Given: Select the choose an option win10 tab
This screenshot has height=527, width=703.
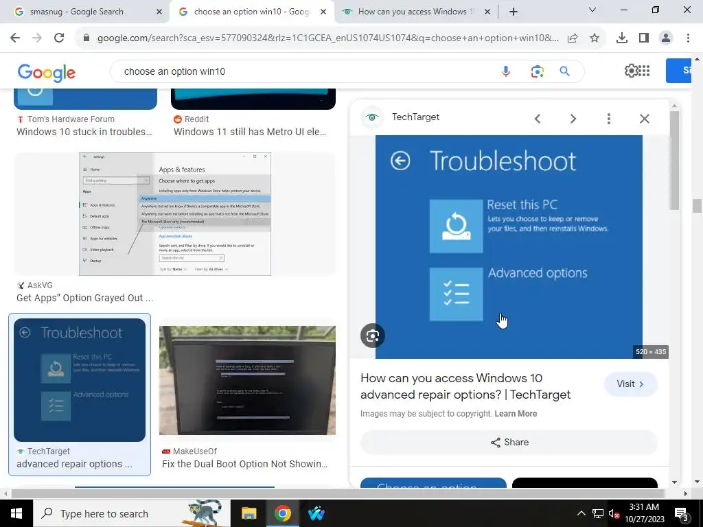Looking at the screenshot, I should [x=251, y=12].
